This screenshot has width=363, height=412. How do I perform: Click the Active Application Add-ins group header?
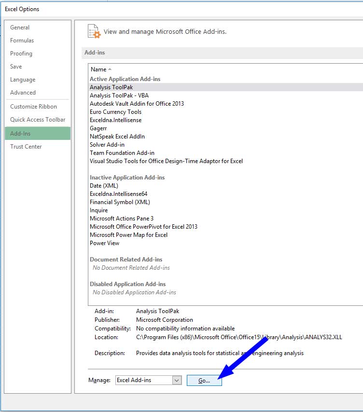125,79
